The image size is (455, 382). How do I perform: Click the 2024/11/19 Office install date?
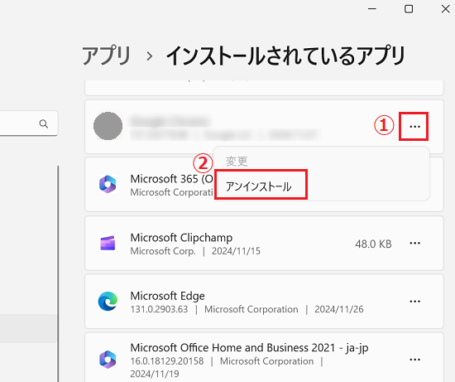pos(155,374)
